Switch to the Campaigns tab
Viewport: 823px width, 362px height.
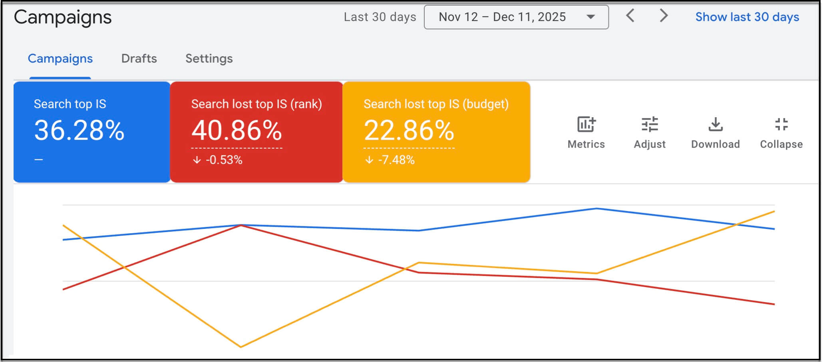pos(60,59)
